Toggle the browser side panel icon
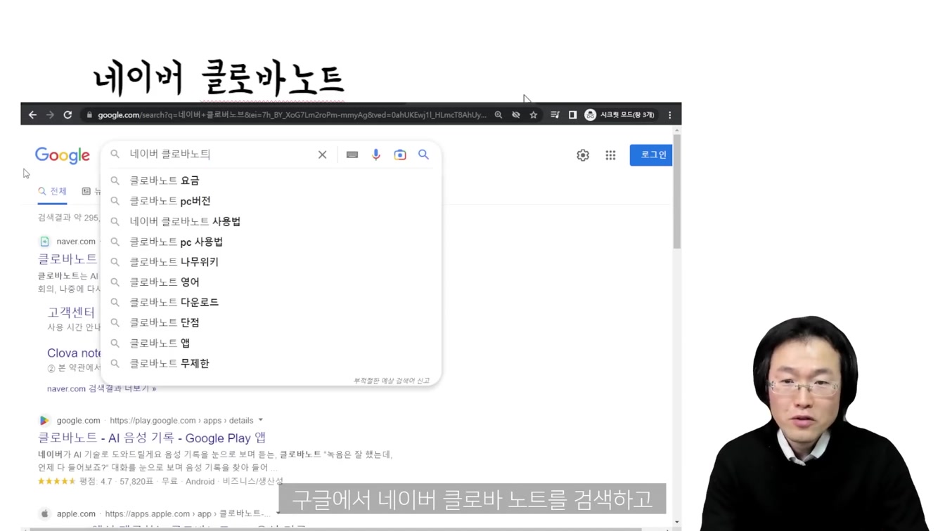 (572, 114)
